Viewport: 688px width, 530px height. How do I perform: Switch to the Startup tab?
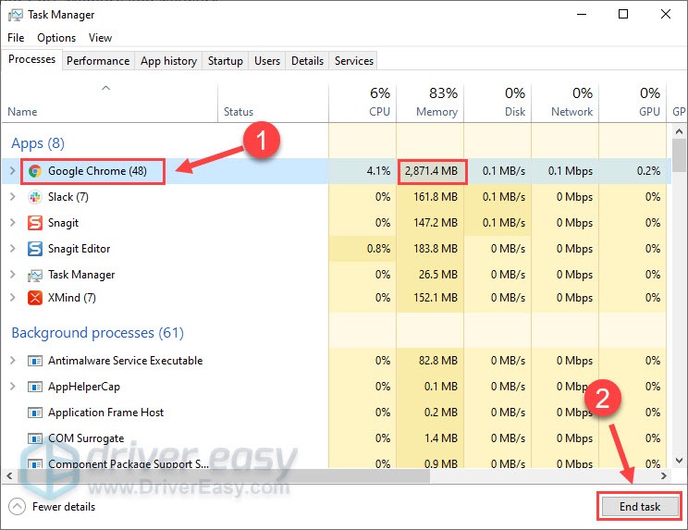(225, 61)
